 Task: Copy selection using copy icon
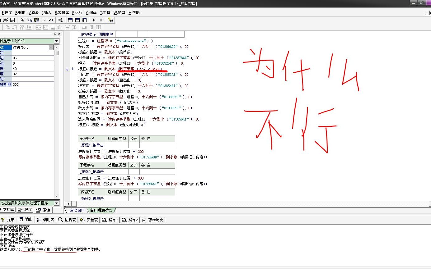29,20
